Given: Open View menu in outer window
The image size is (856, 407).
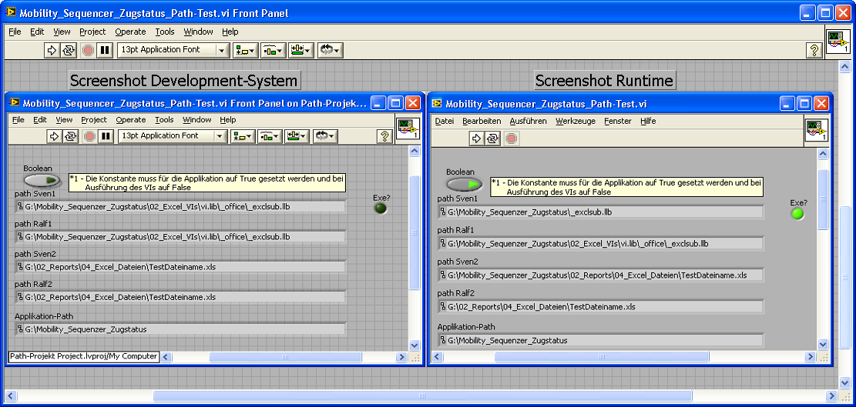Looking at the screenshot, I should coord(62,32).
